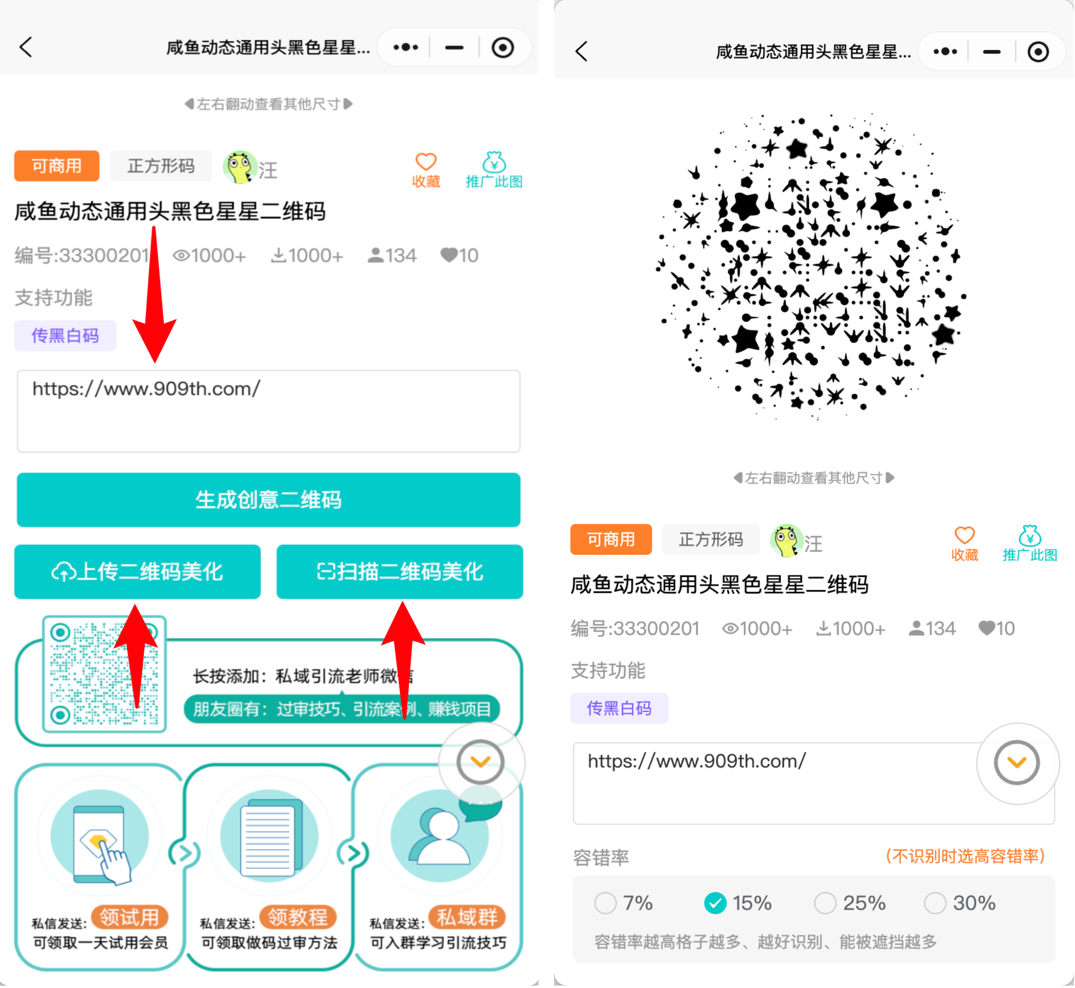This screenshot has width=1075, height=988.
Task: Click the minimize dash in right header
Action: [x=992, y=52]
